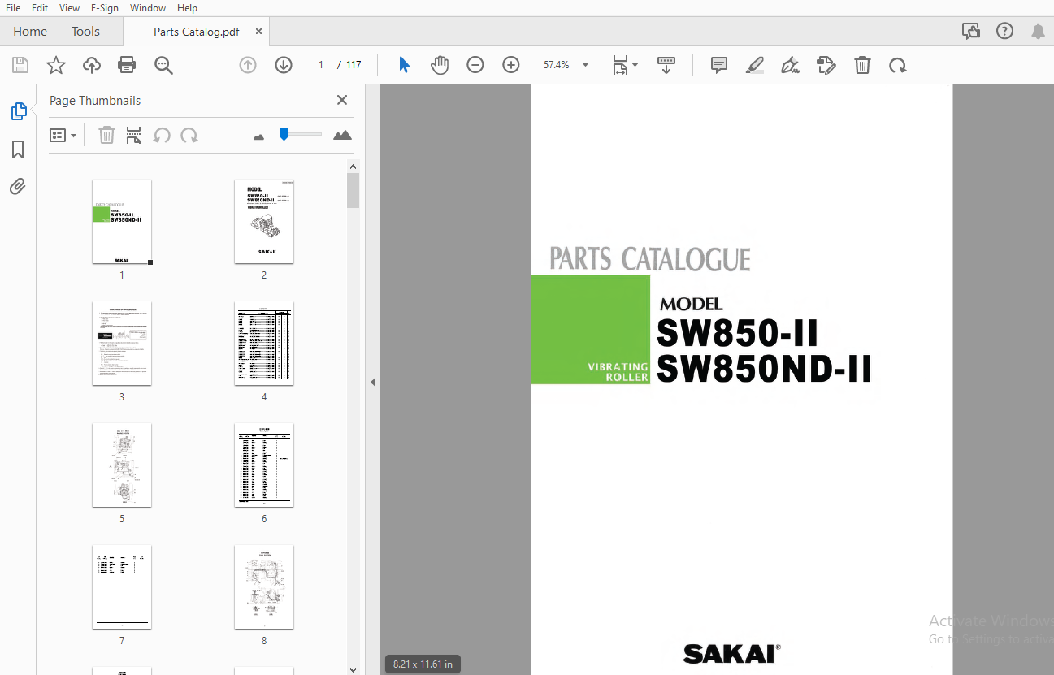The height and width of the screenshot is (675, 1054).
Task: Open the Attachments paperclip icon
Action: [18, 187]
